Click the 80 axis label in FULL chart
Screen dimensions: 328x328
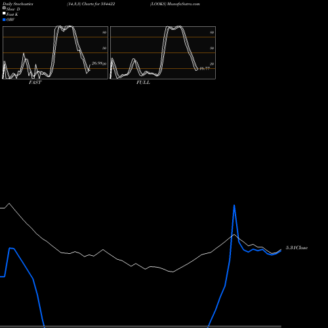click(x=212, y=32)
